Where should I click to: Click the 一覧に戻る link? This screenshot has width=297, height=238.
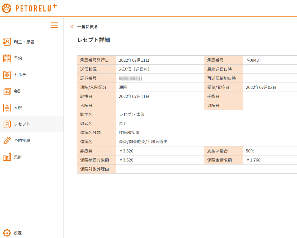coord(87,27)
